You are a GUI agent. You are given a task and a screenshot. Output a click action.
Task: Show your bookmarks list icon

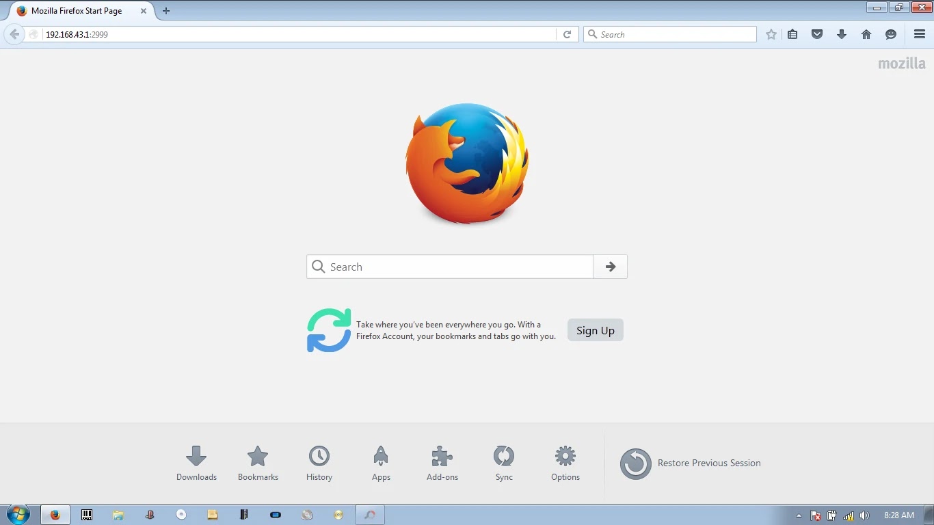[792, 34]
